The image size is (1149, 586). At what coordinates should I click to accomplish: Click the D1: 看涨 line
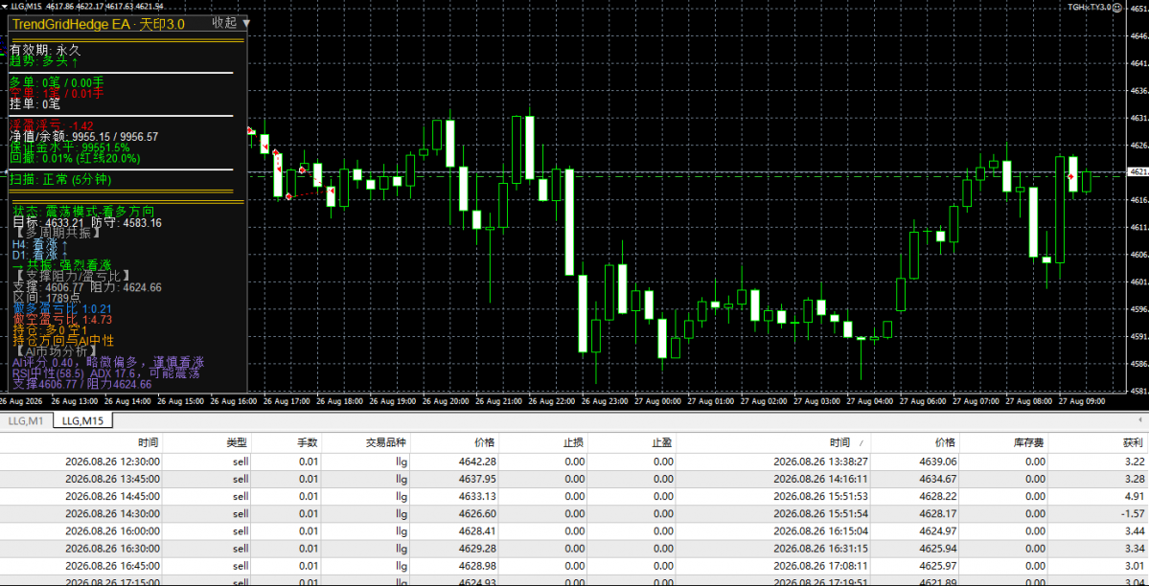(x=40, y=254)
